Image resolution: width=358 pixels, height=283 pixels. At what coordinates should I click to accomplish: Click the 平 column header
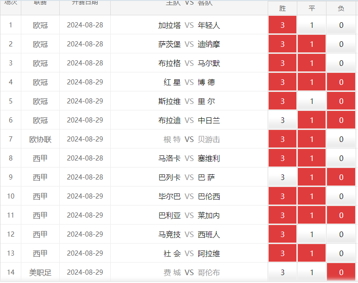(x=312, y=8)
